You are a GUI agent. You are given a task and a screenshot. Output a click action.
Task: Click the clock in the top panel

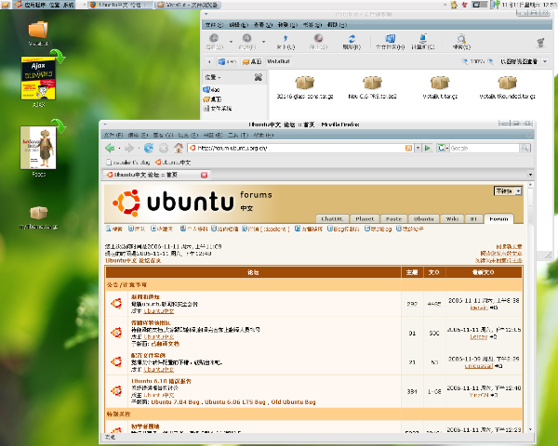[529, 5]
